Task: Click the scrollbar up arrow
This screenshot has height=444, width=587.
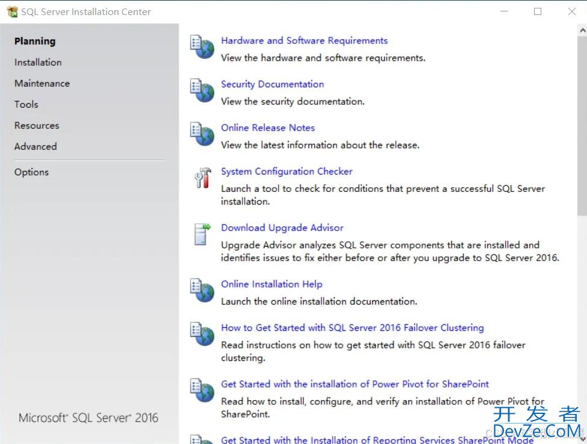Action: click(x=582, y=30)
